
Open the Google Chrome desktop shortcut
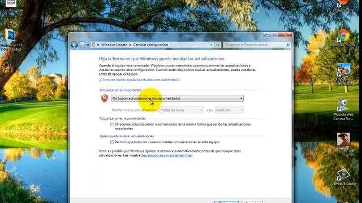click(343, 38)
